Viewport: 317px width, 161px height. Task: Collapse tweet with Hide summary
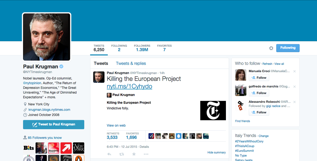(x=216, y=153)
